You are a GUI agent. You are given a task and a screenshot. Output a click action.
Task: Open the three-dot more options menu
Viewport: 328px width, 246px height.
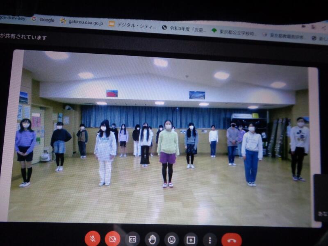[210, 240]
